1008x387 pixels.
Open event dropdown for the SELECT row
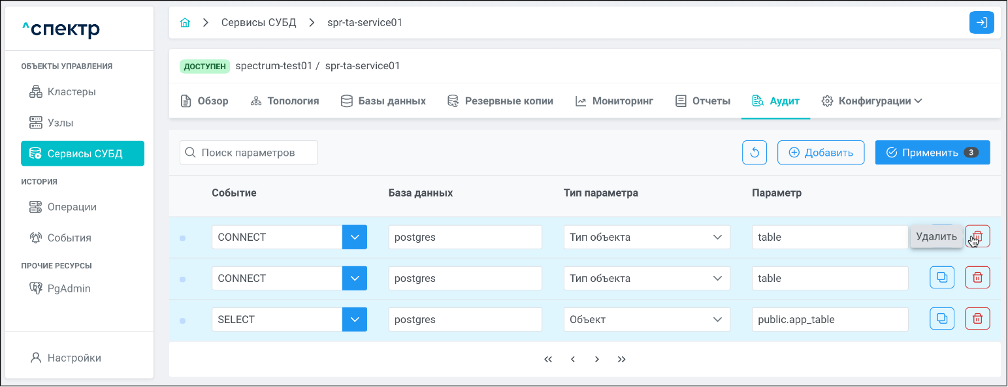point(355,320)
